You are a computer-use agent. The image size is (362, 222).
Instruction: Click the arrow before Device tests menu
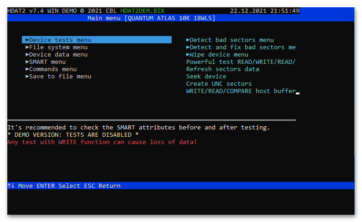27,40
